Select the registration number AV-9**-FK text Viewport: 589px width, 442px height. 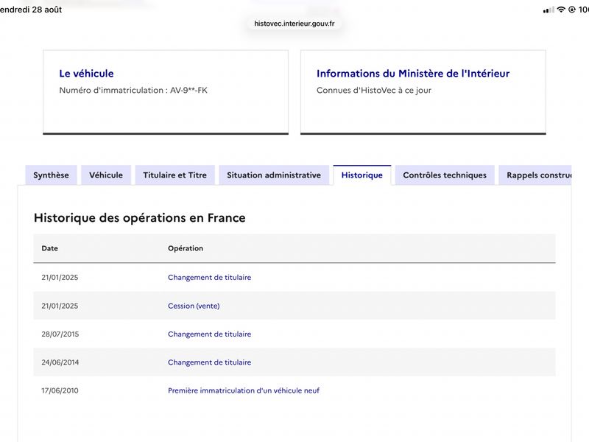click(188, 90)
